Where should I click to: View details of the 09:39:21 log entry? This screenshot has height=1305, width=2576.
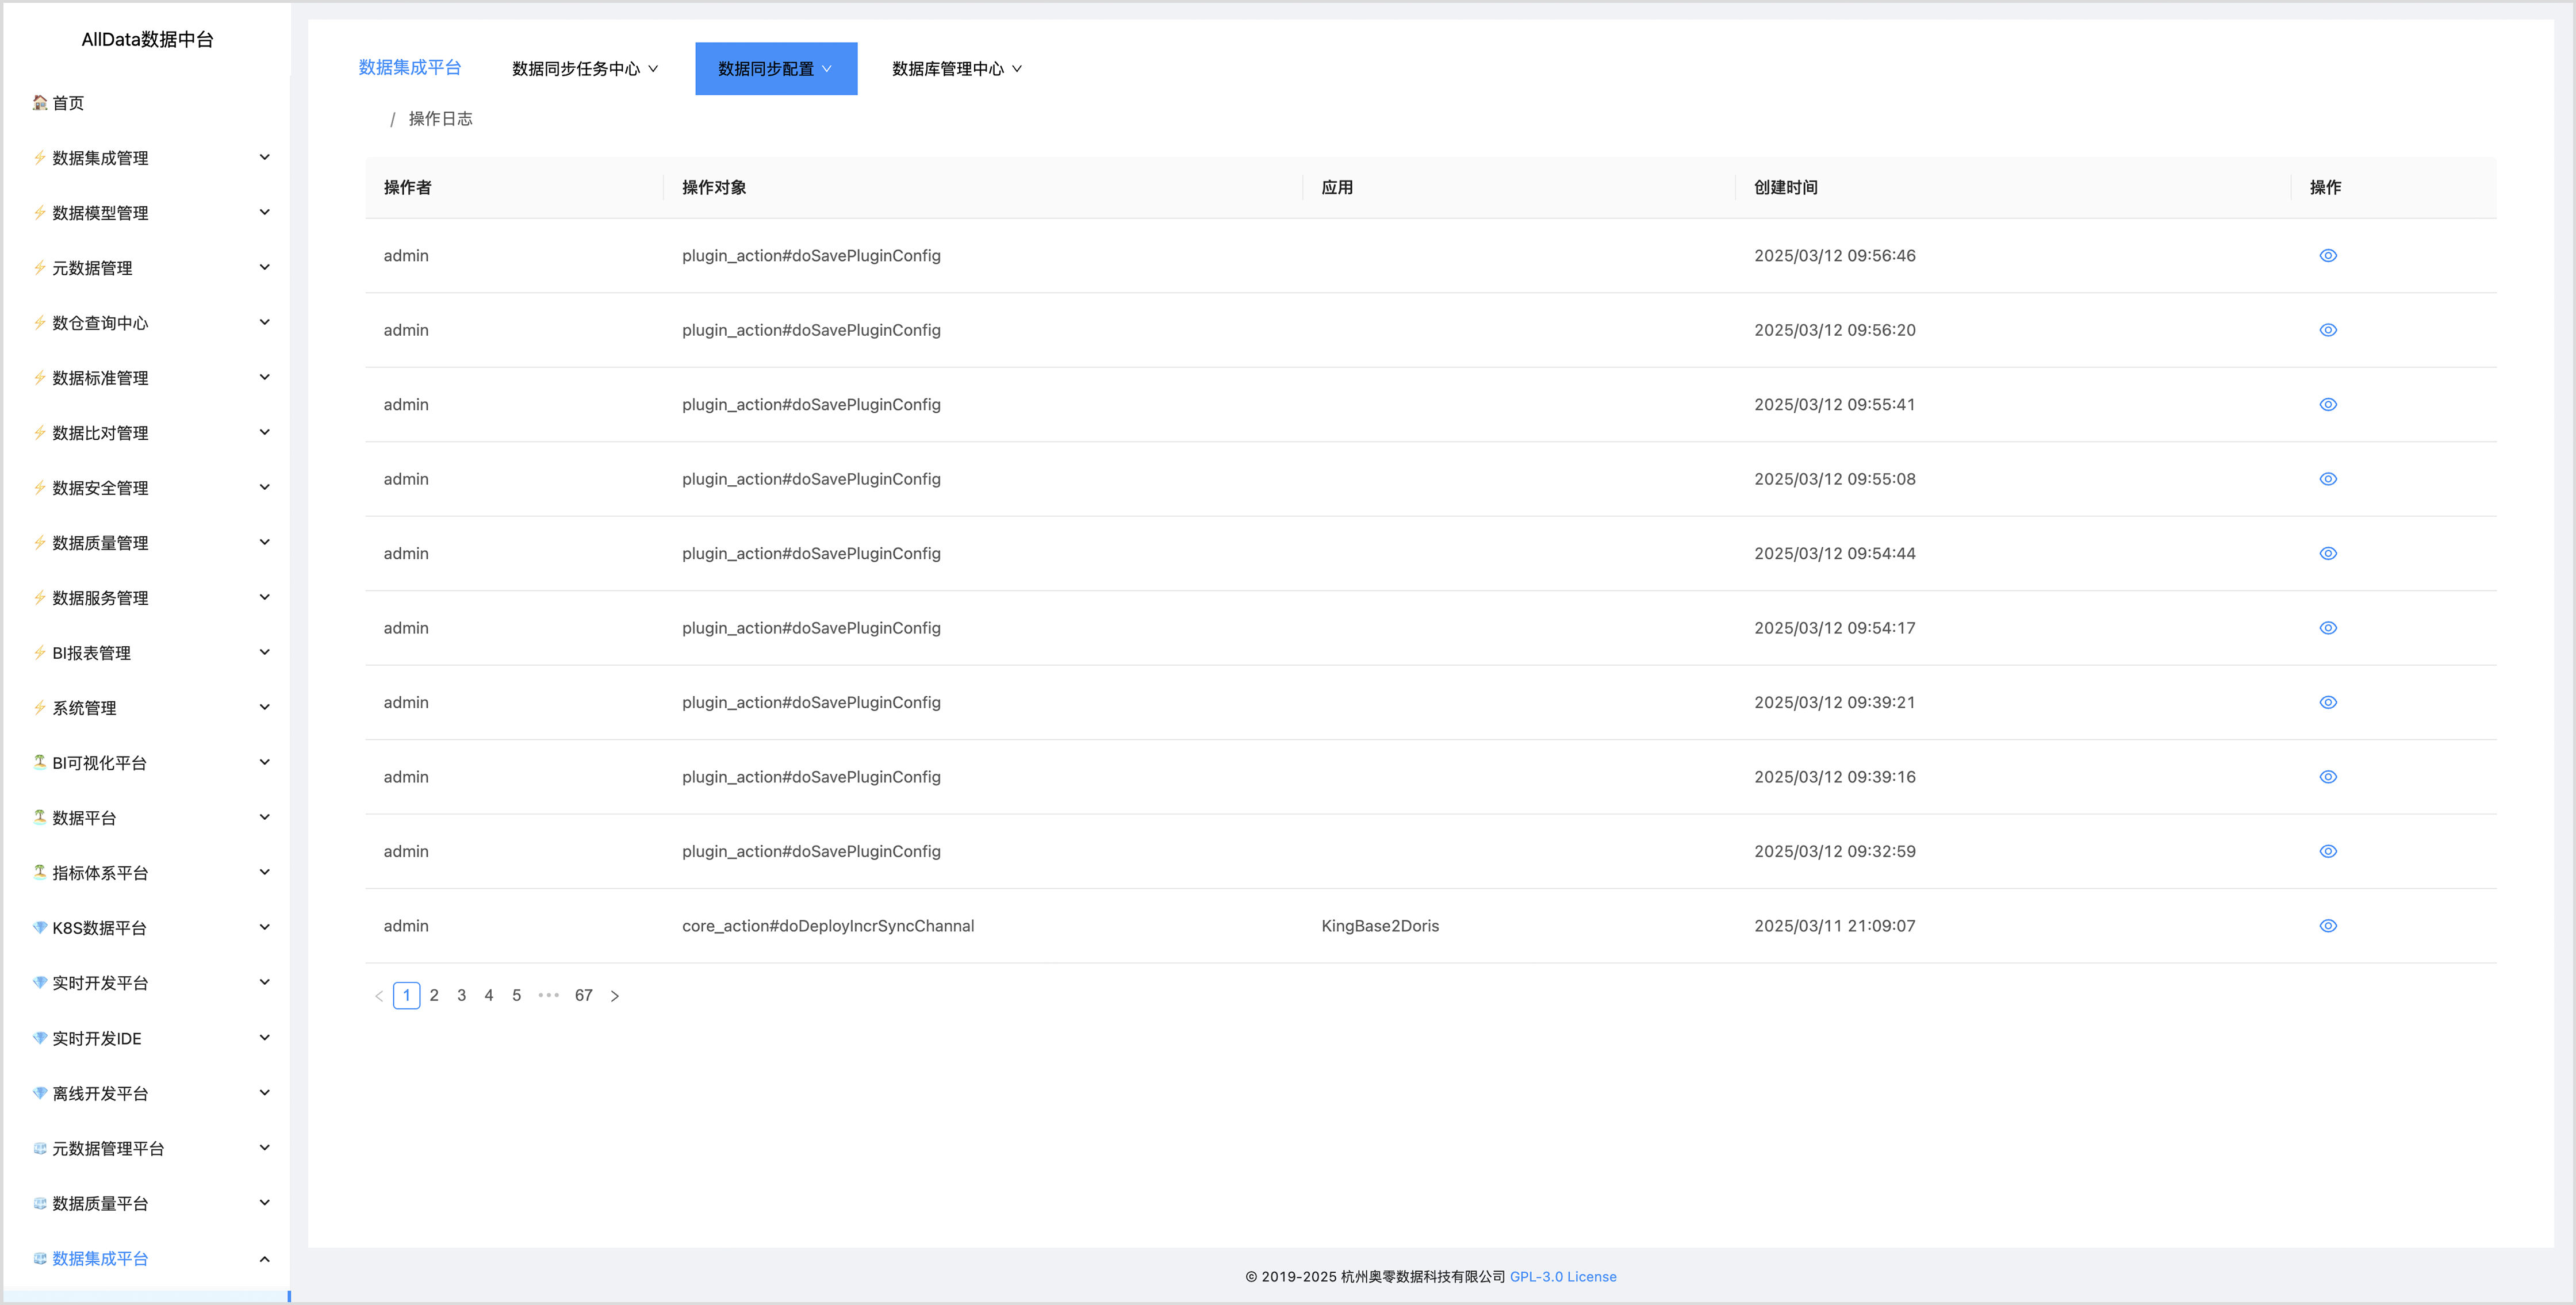coord(2327,702)
